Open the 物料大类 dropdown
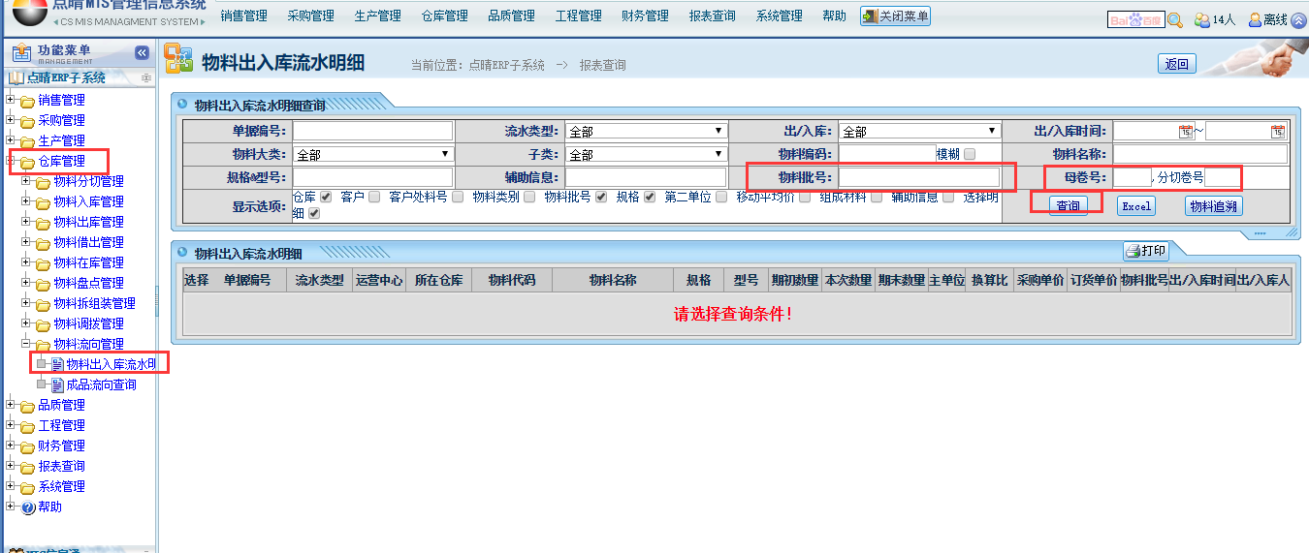 point(373,154)
